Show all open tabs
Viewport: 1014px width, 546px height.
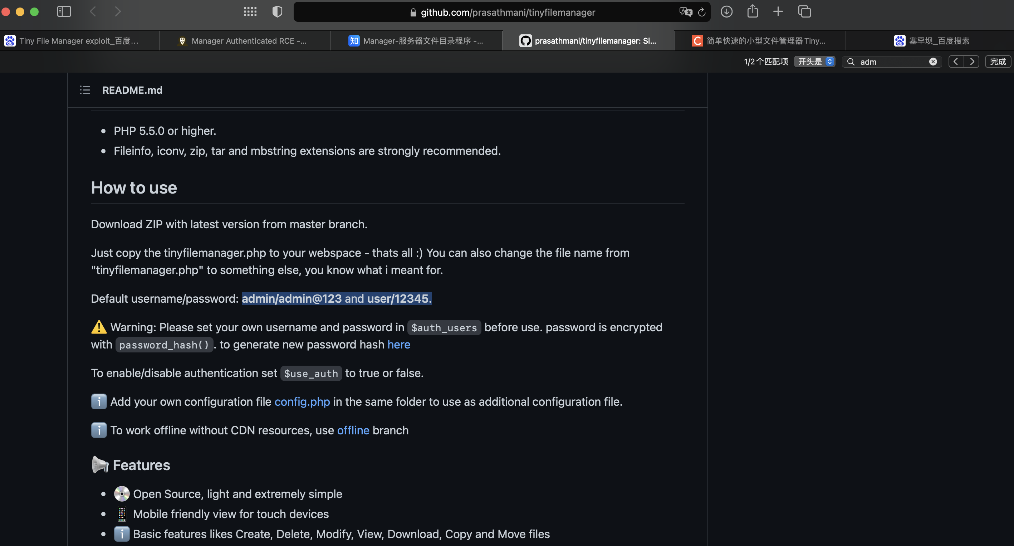[804, 12]
